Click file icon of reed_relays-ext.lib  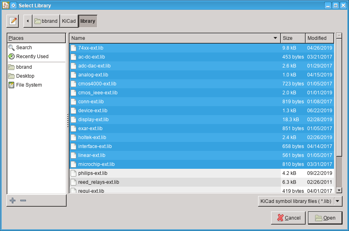click(73, 182)
